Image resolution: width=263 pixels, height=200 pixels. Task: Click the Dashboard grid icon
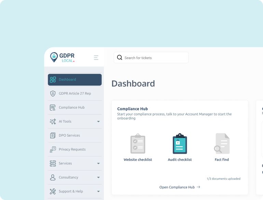pos(53,79)
